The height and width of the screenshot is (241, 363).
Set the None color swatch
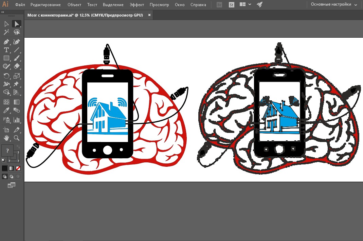(18, 168)
